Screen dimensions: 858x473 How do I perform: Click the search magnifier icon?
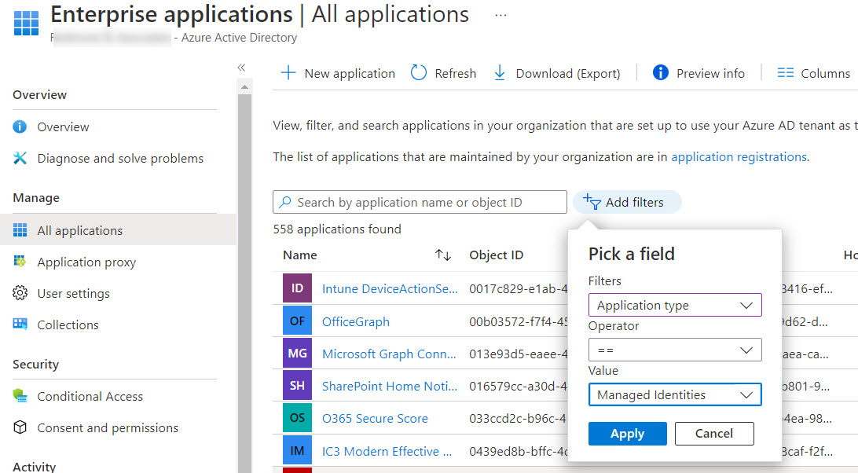click(x=285, y=202)
